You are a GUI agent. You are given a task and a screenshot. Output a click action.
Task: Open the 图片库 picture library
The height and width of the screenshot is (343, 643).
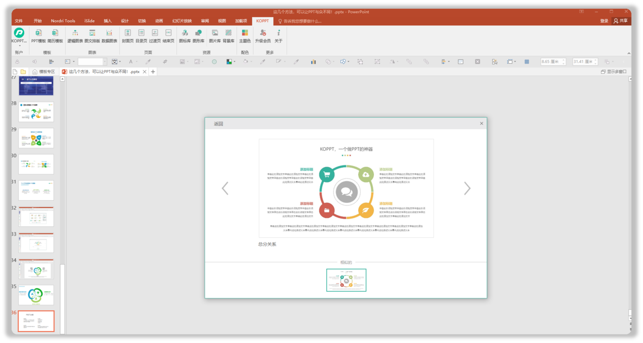pyautogui.click(x=215, y=35)
